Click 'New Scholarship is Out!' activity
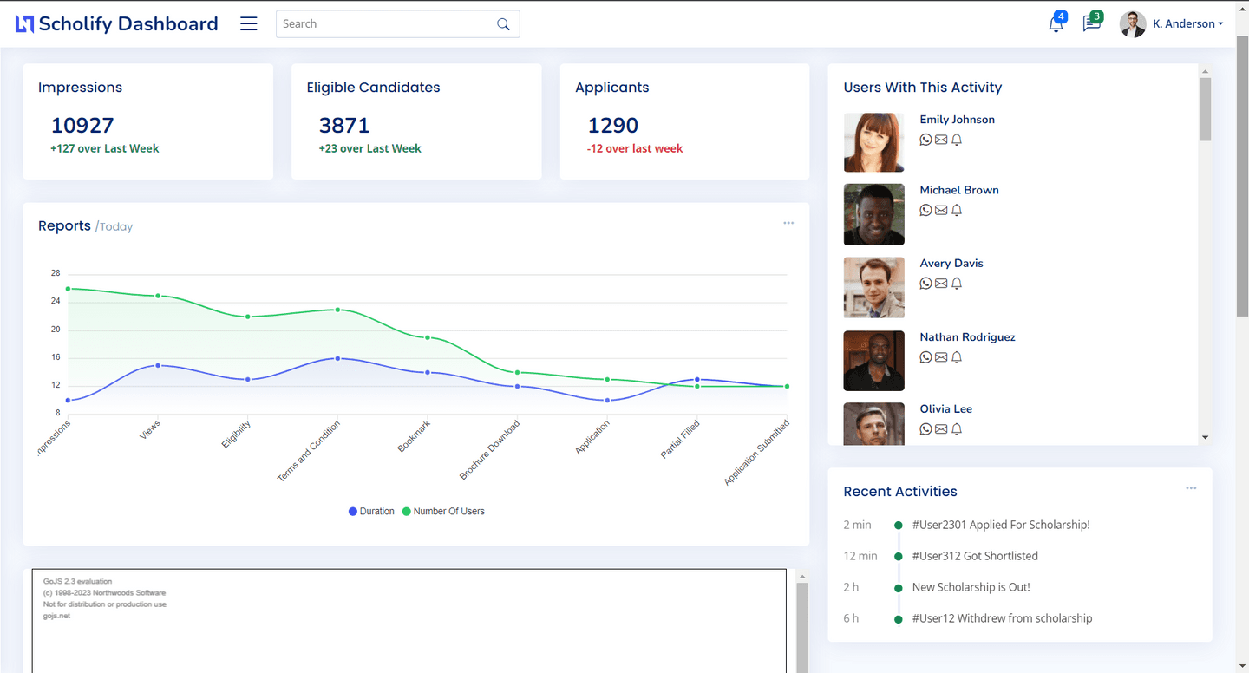This screenshot has height=673, width=1249. pos(971,587)
